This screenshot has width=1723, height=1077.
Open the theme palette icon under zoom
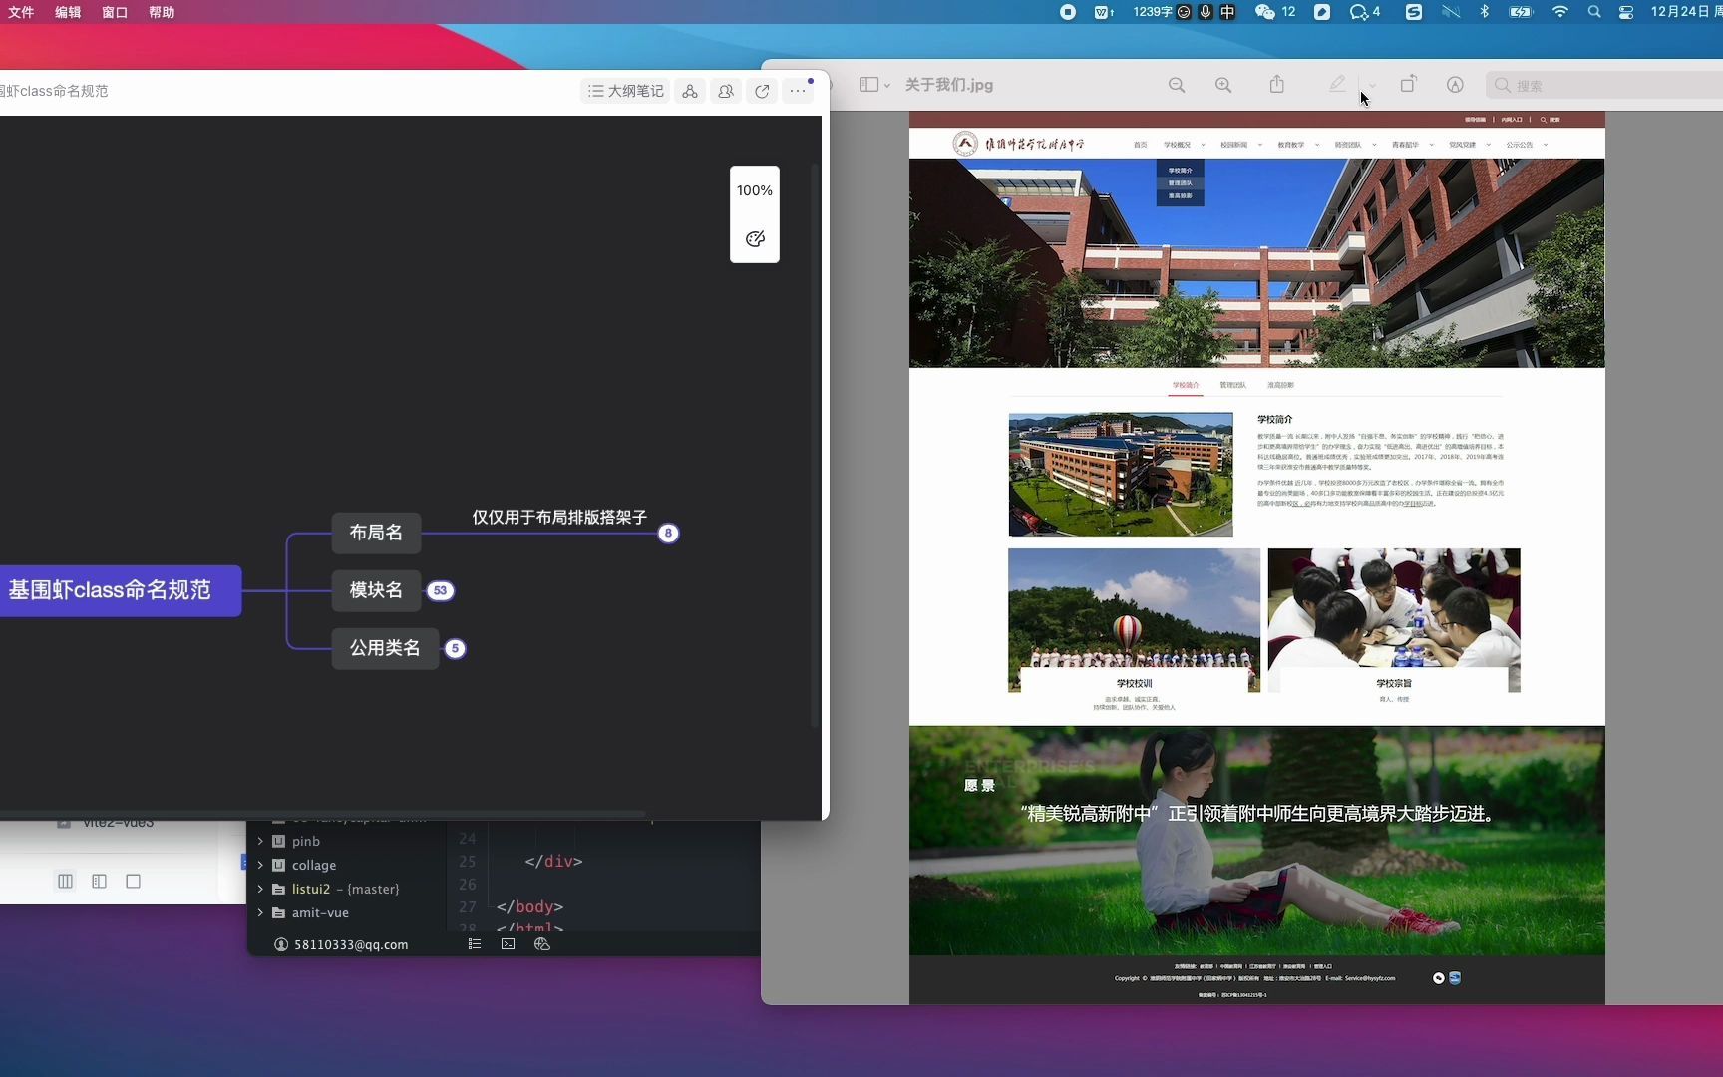pos(755,238)
